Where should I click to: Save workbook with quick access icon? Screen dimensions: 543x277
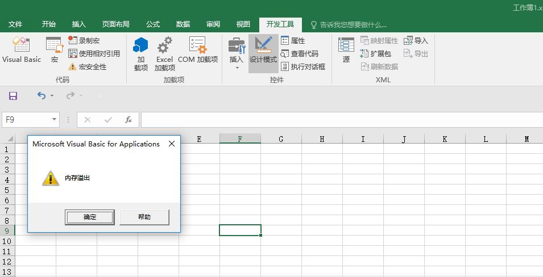pos(13,96)
